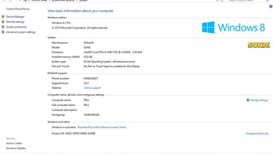Open the Help question mark icon
The height and width of the screenshot is (154, 273).
[271, 7]
